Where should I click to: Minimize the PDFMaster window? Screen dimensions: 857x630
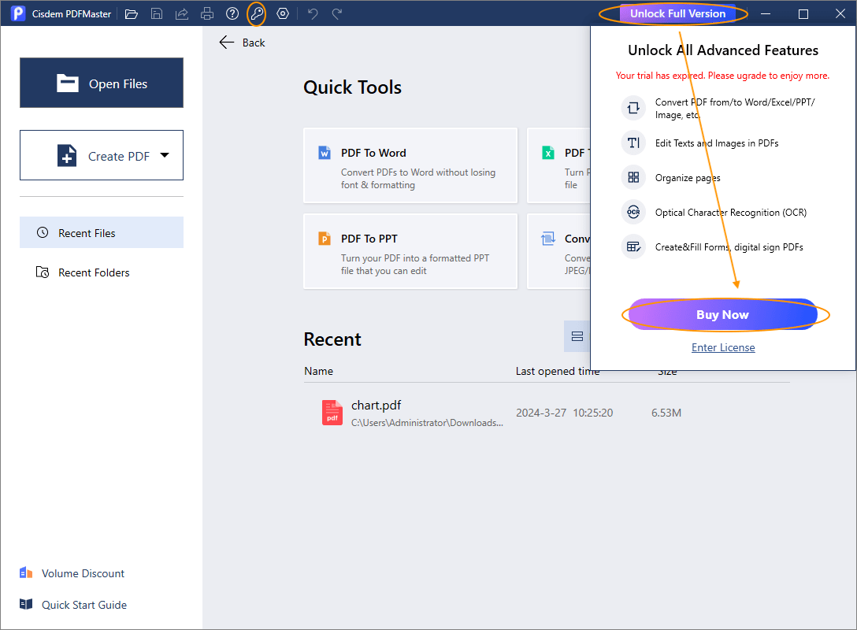coord(766,13)
